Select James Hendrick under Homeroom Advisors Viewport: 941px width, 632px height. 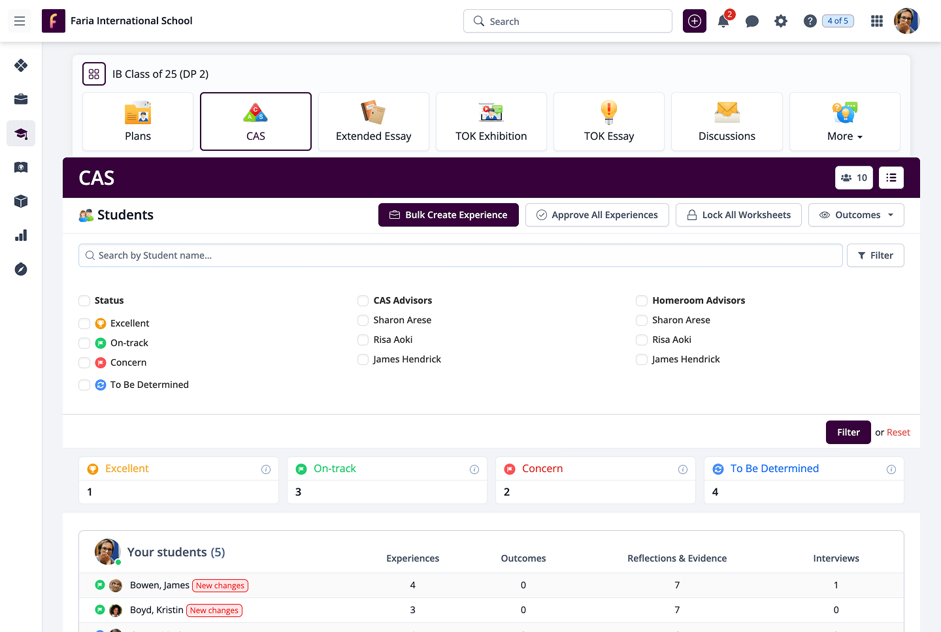click(x=642, y=359)
